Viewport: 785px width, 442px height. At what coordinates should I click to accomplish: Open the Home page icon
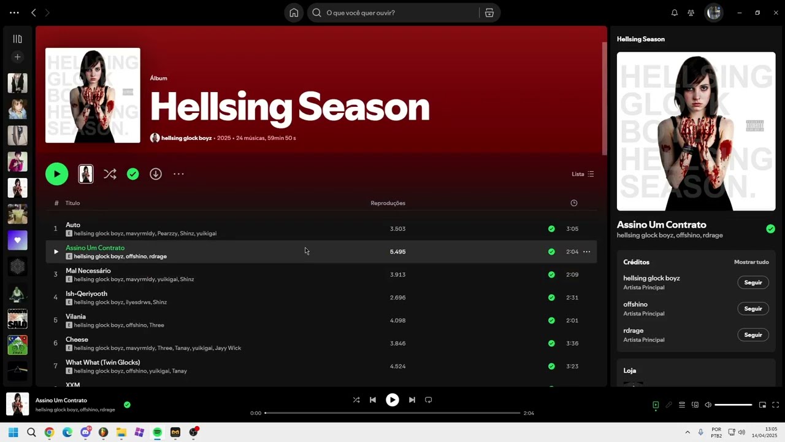point(294,12)
